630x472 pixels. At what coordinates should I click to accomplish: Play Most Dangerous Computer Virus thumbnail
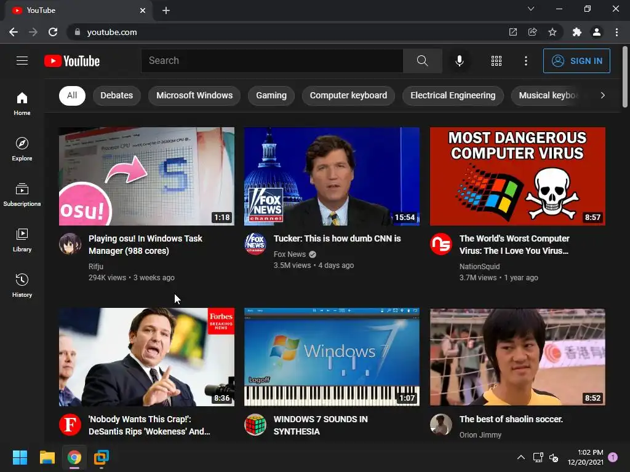[x=517, y=176]
